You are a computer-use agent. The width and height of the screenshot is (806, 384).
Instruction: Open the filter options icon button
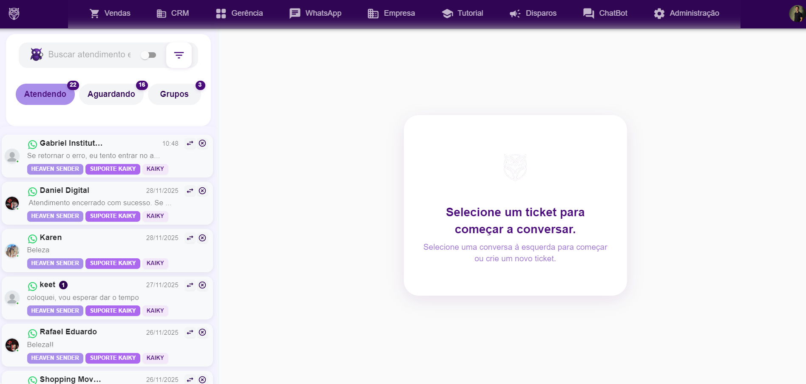[x=179, y=55]
